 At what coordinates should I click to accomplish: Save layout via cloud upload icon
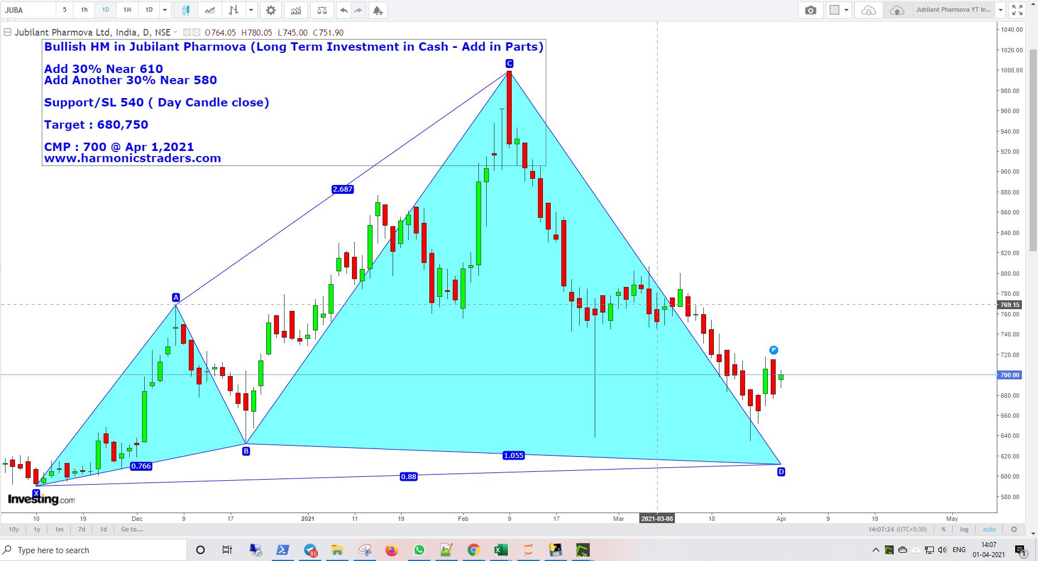pyautogui.click(x=897, y=10)
